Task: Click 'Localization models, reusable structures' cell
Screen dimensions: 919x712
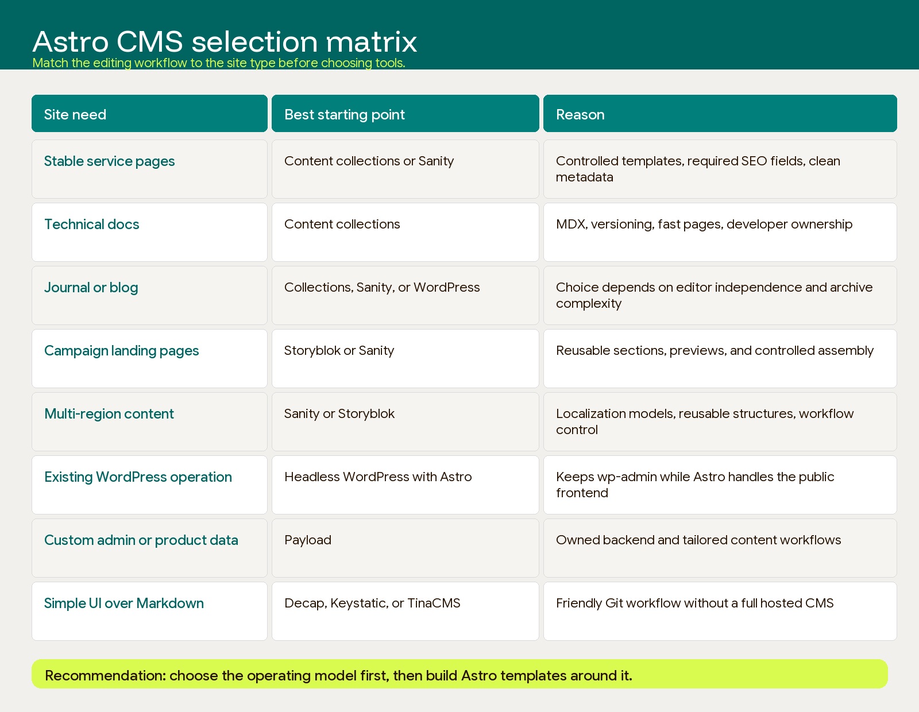Action: click(x=720, y=421)
